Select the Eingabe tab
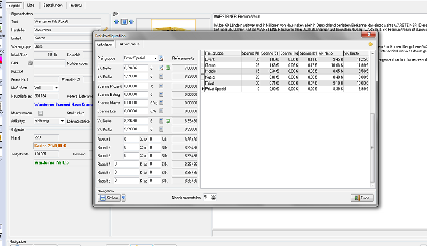This screenshot has width=427, height=246. (x=14, y=5)
